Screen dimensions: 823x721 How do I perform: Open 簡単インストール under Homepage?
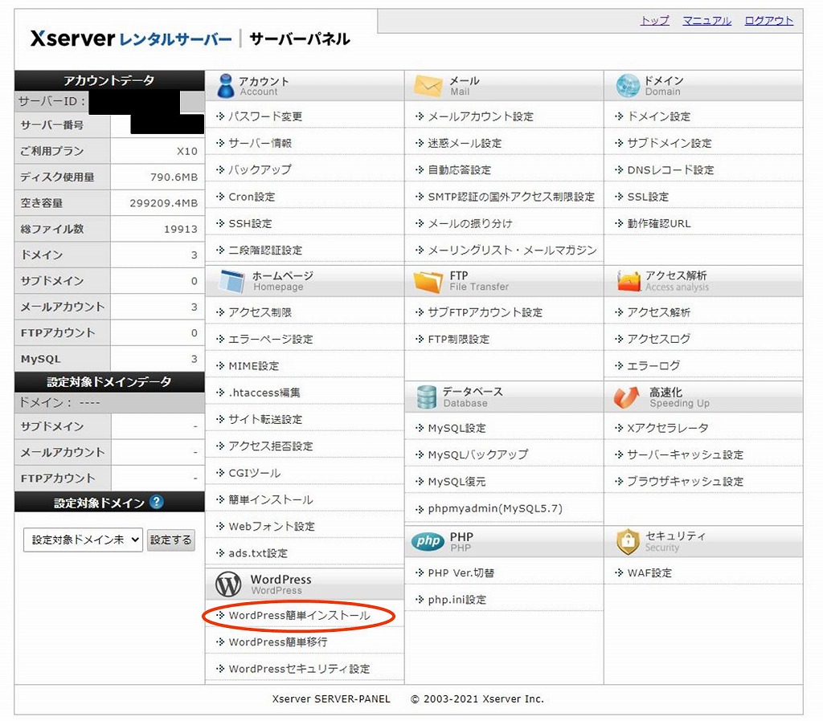(270, 499)
